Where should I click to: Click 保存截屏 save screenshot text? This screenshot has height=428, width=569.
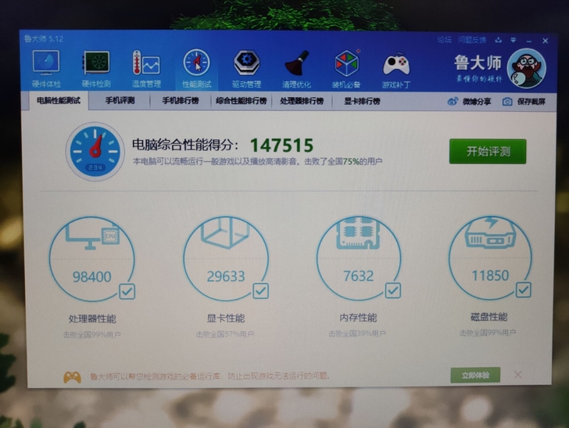[531, 102]
